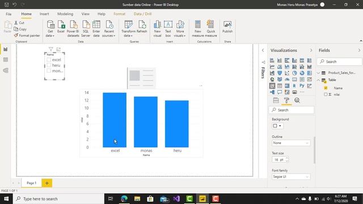Check the excel slicer checkbox

[x=49, y=59]
